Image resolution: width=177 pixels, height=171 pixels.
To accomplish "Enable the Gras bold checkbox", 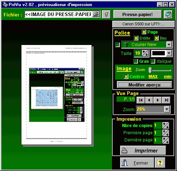I will coord(136,61).
